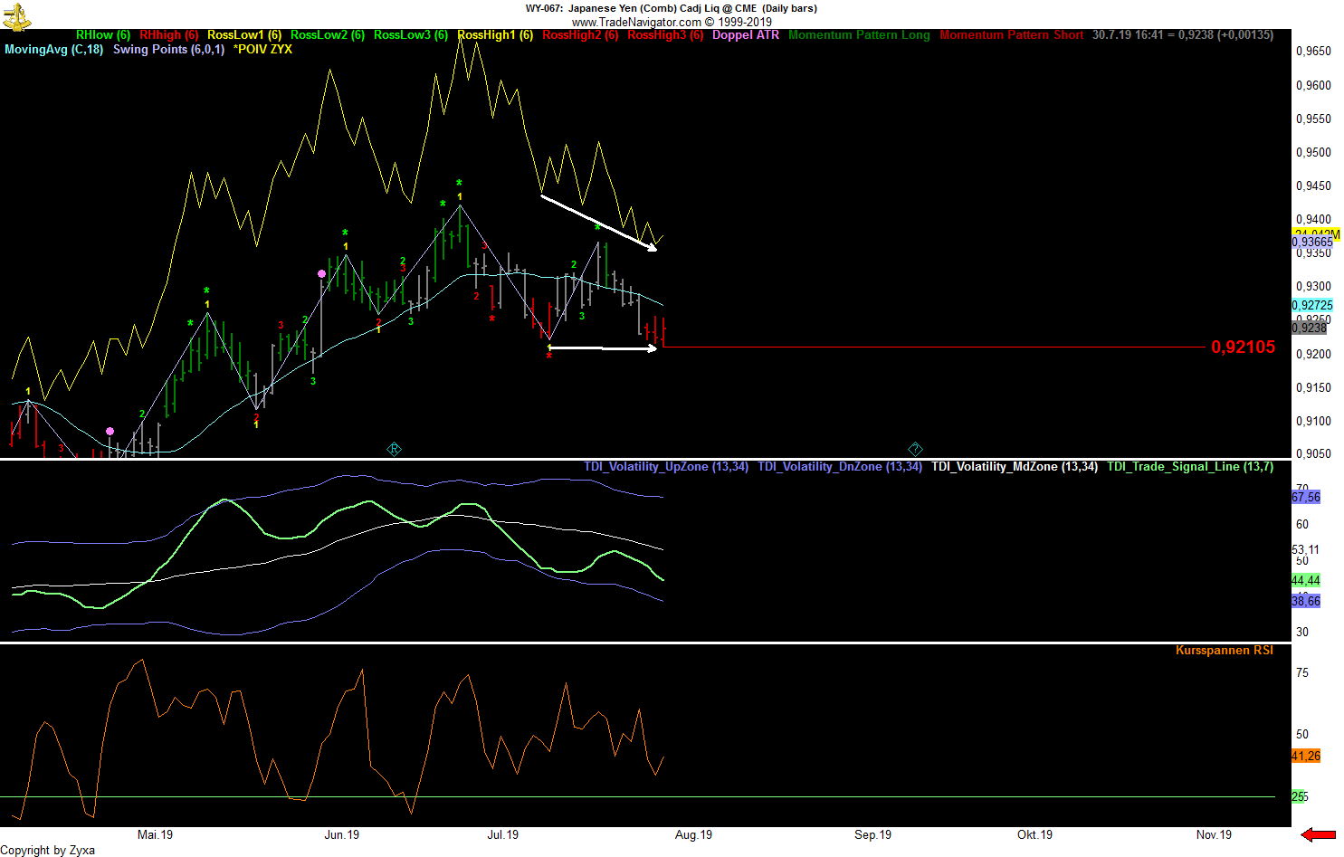The height and width of the screenshot is (857, 1344).
Task: Click the gray 0,9238 last price tag
Action: 1310,328
